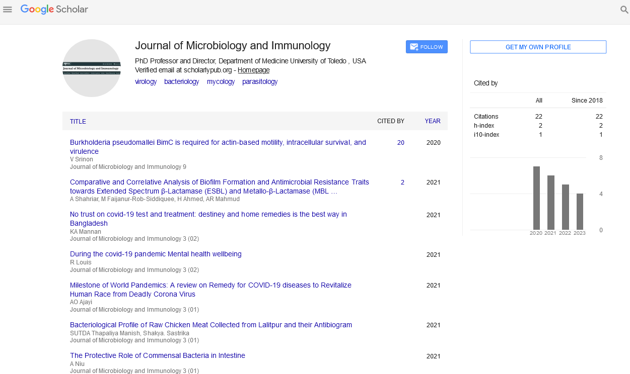Click Get My Own Profile button

coord(538,47)
